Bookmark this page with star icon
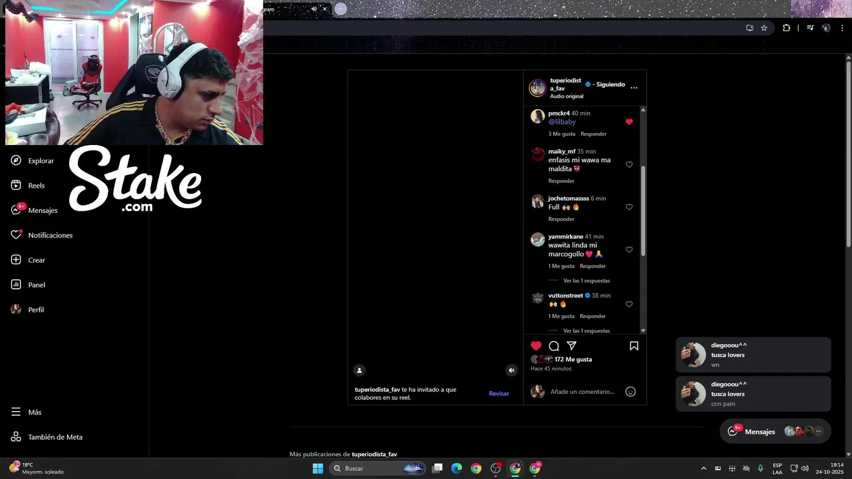 (764, 28)
